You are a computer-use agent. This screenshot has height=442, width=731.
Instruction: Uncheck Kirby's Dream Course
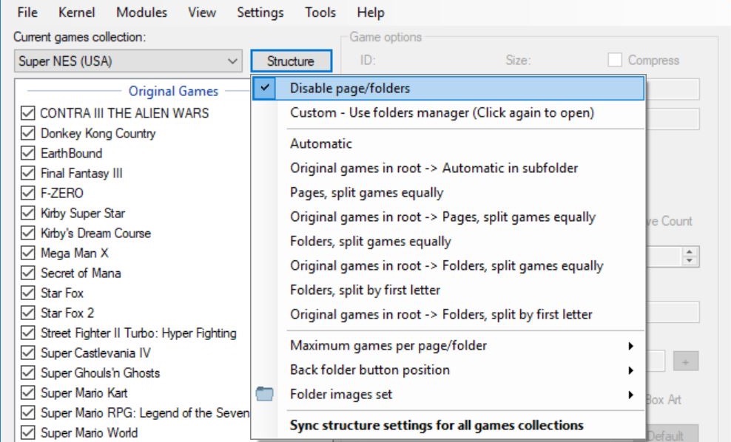click(x=28, y=233)
